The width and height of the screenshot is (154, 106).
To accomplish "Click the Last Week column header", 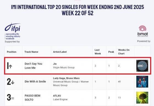I will pos(98,52).
